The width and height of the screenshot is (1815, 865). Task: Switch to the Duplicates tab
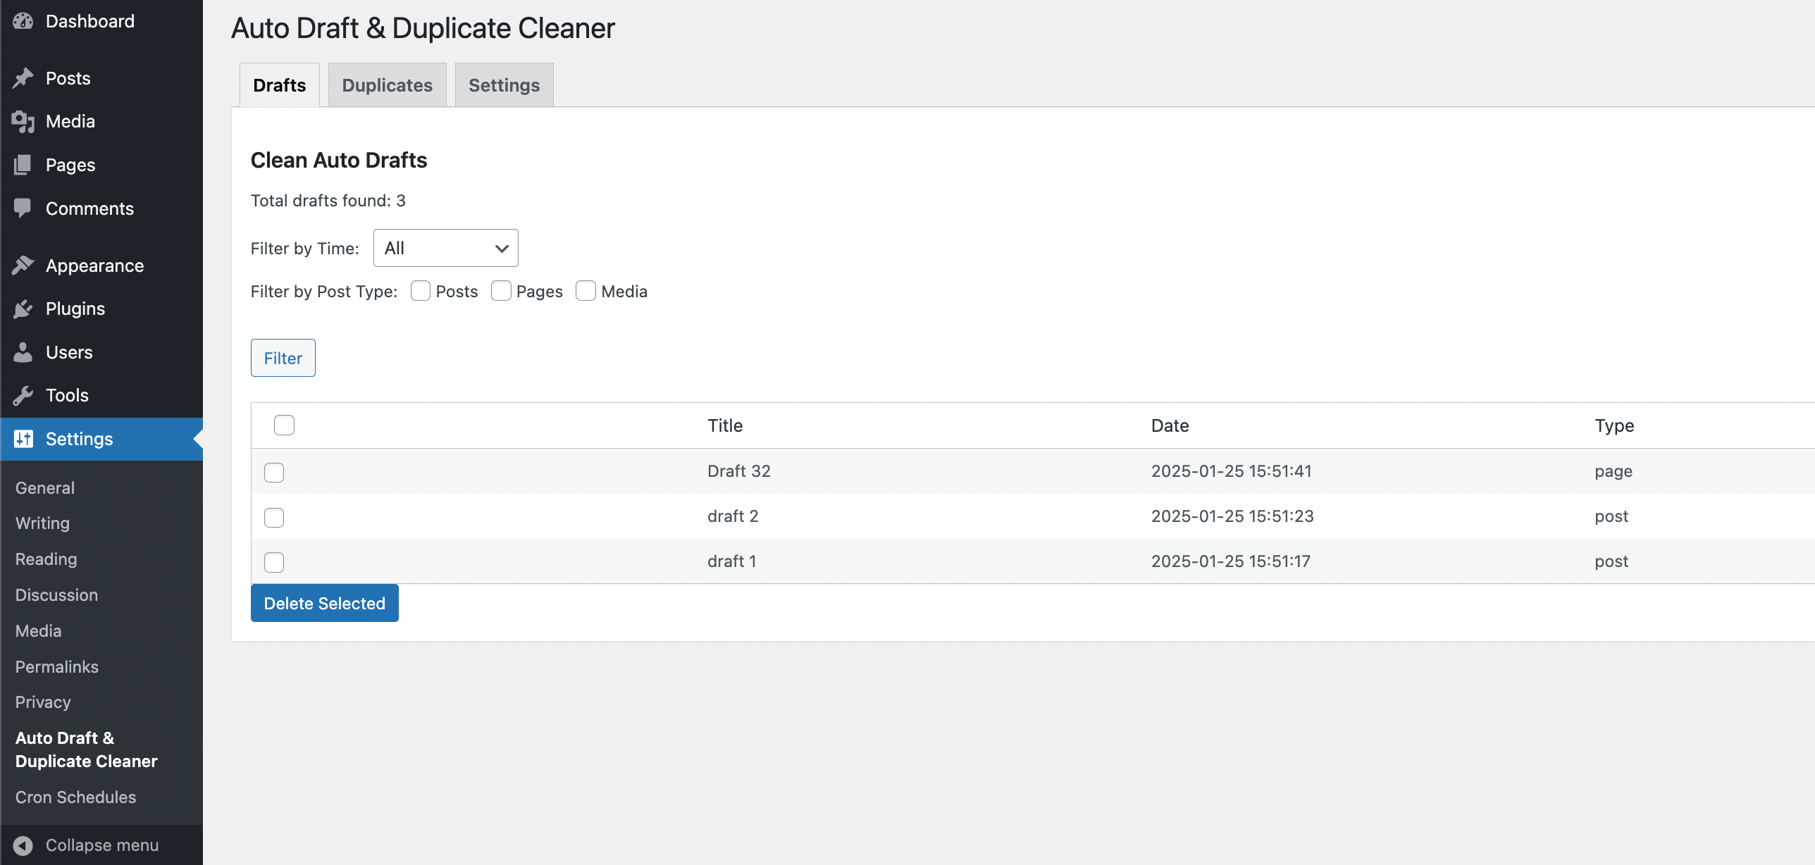pos(387,85)
